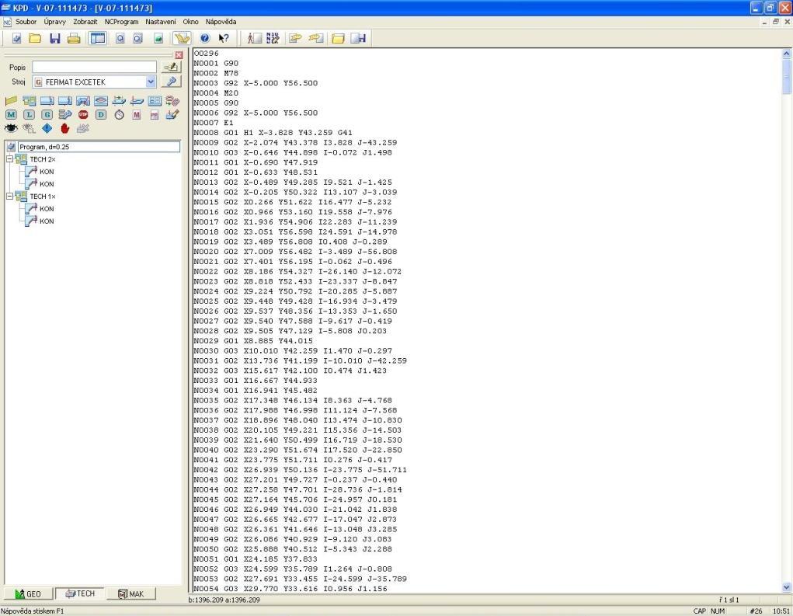This screenshot has height=616, width=793.
Task: Toggle the black eye visibility icon
Action: coord(11,128)
